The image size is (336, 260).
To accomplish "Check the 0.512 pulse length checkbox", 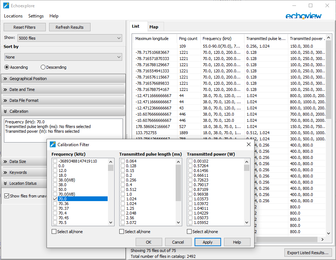I will pyautogui.click(x=123, y=189).
